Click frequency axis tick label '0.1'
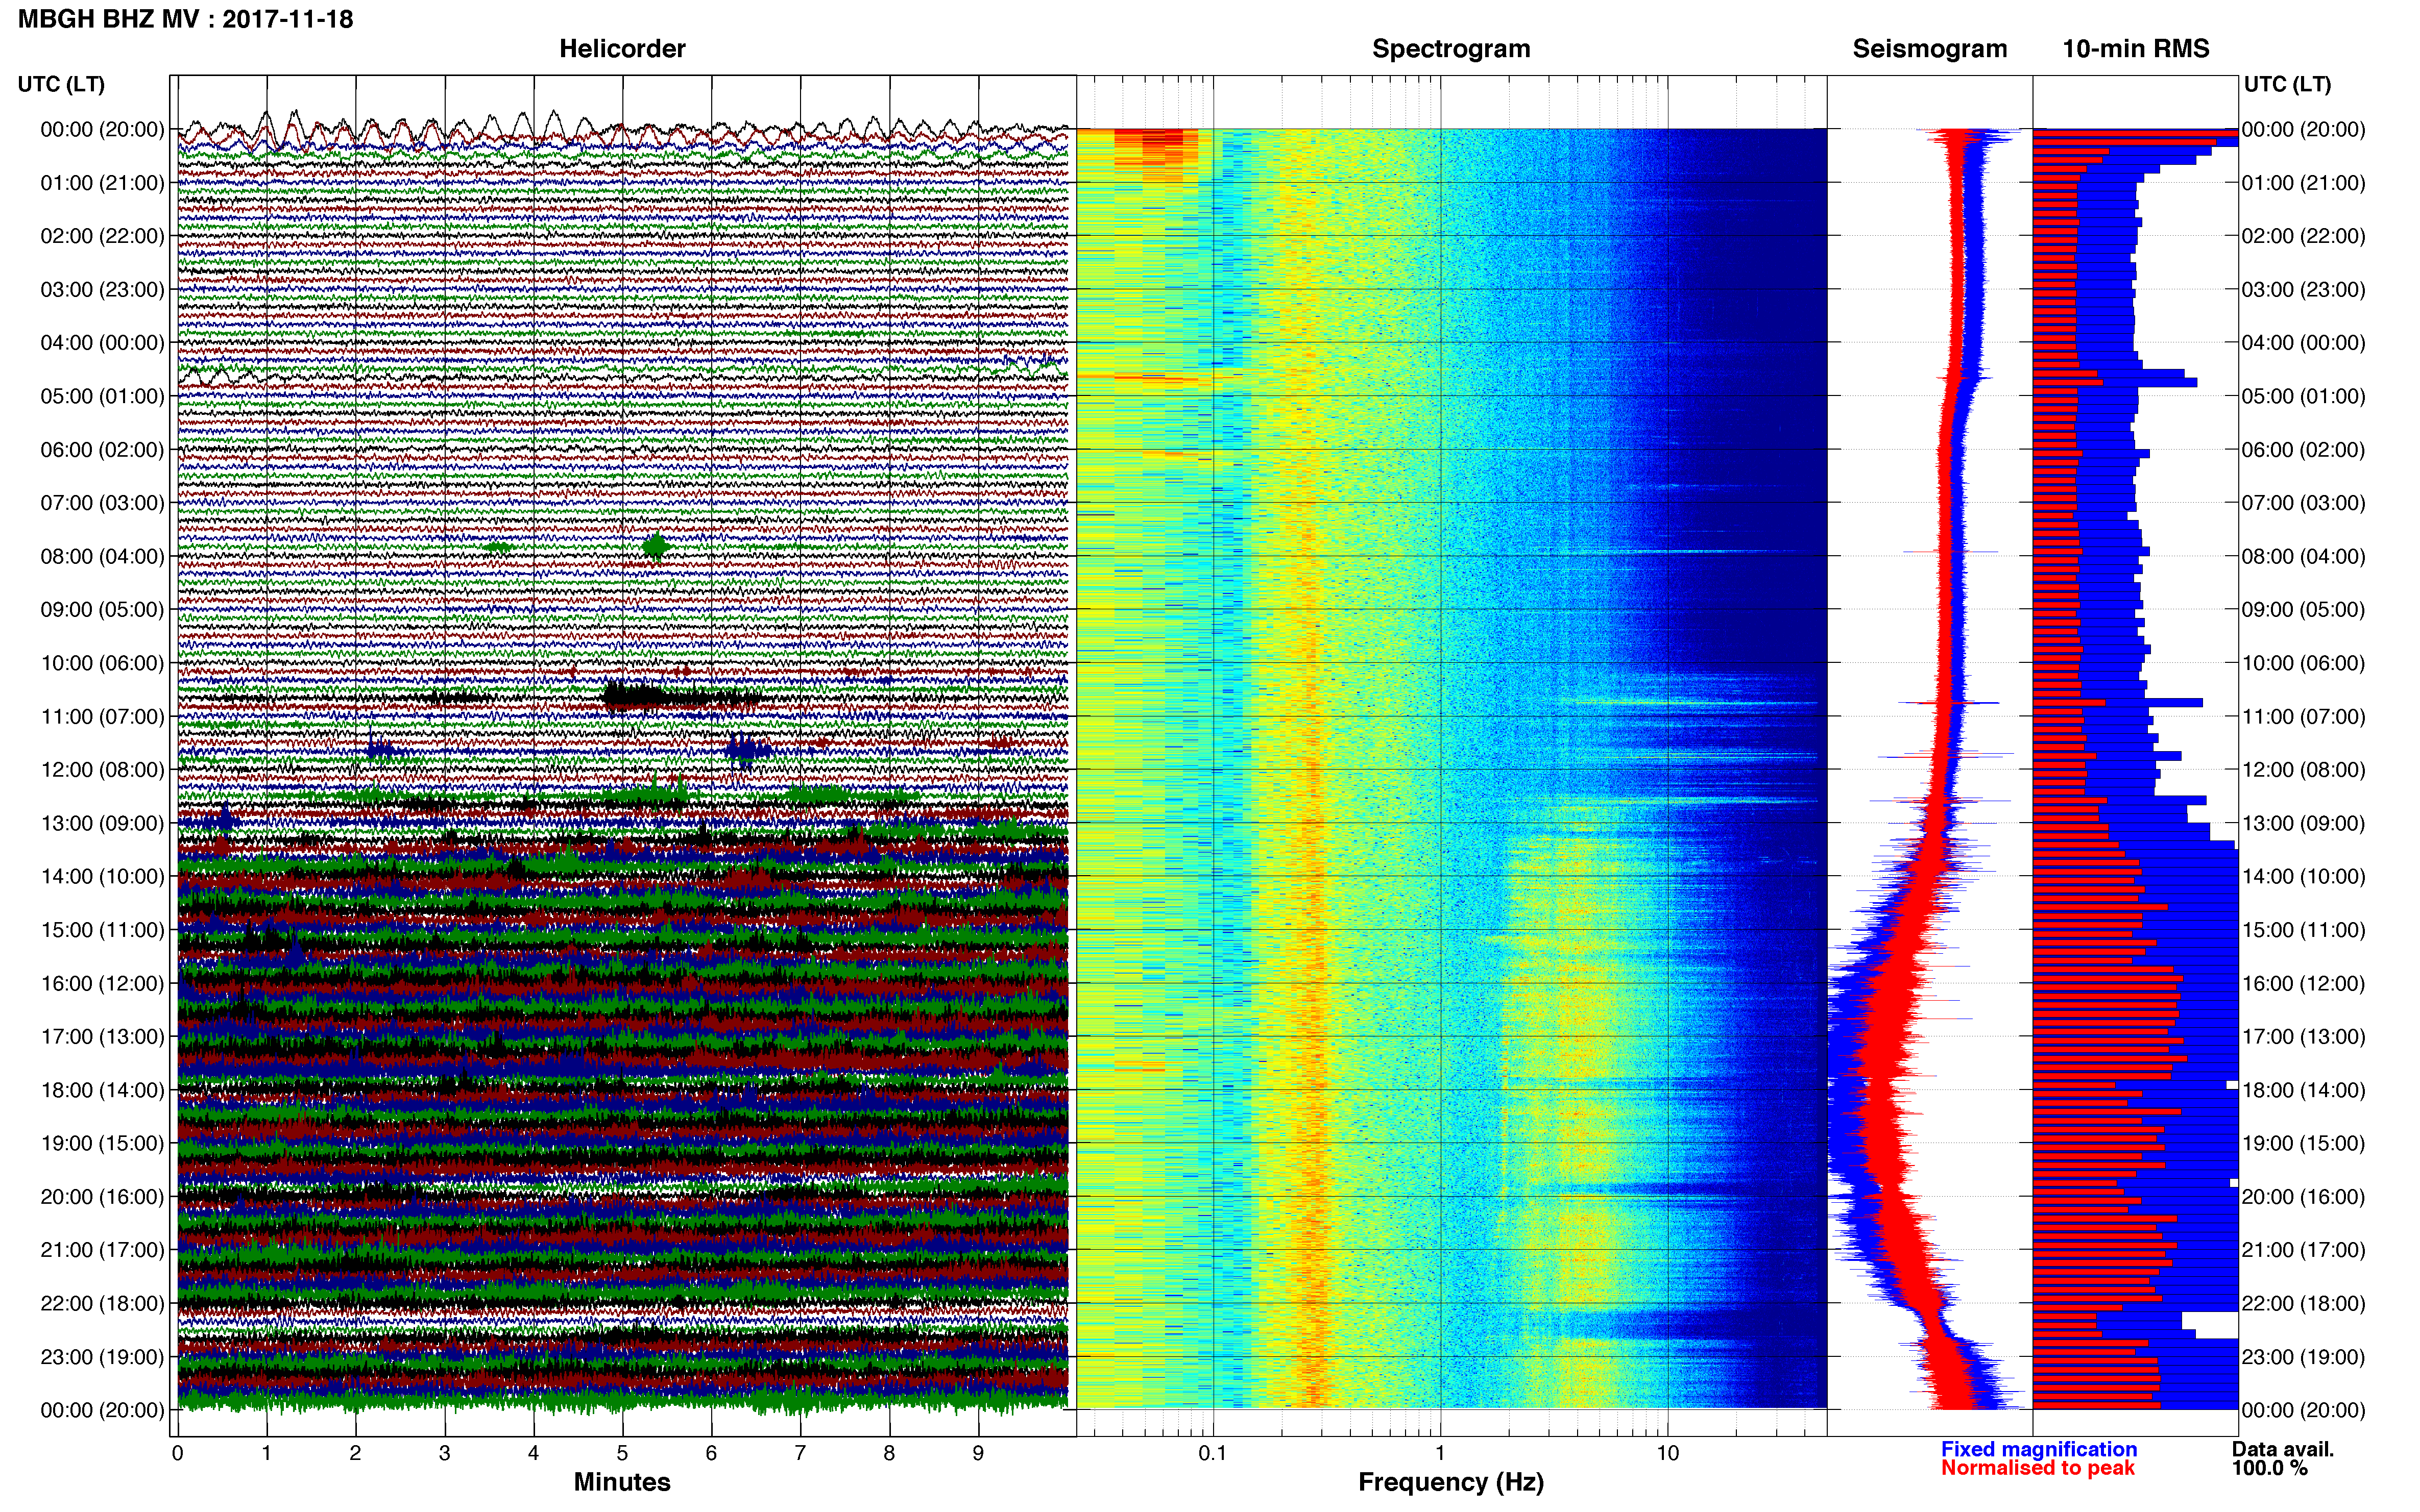Screen dimensions: 2420x1512 (1213, 1454)
